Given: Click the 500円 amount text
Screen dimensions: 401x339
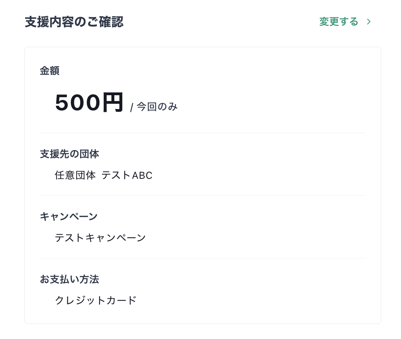Looking at the screenshot, I should click(x=89, y=102).
